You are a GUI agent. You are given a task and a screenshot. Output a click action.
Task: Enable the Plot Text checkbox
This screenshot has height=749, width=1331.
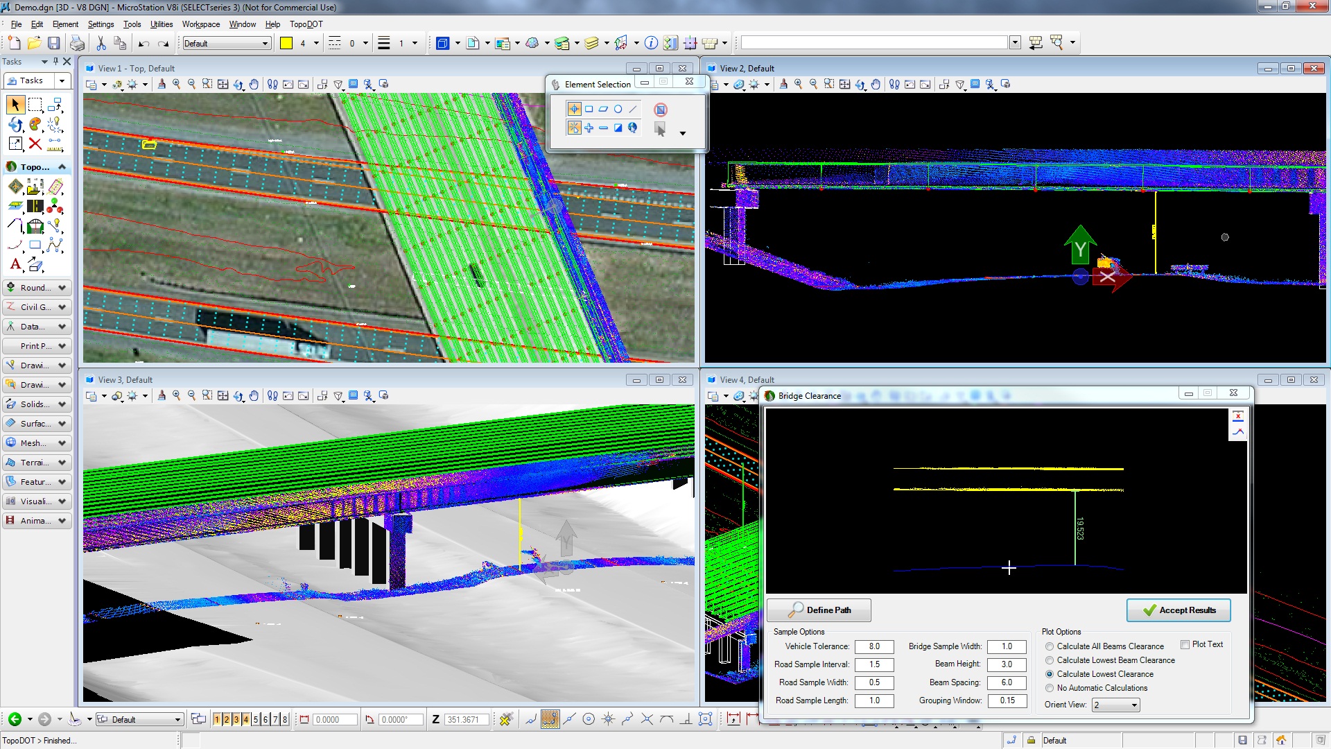pyautogui.click(x=1185, y=644)
